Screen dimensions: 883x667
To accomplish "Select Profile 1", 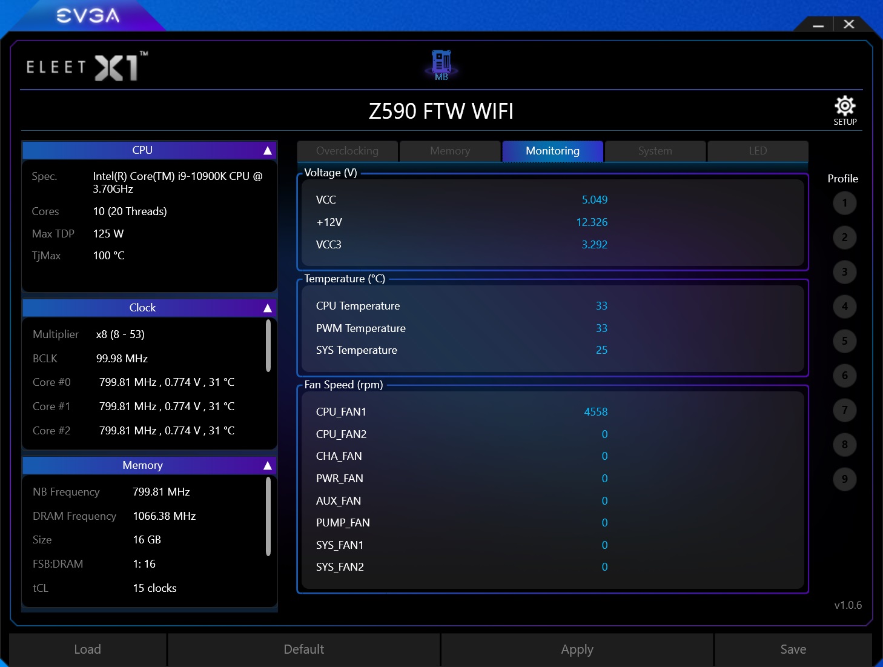I will (844, 203).
